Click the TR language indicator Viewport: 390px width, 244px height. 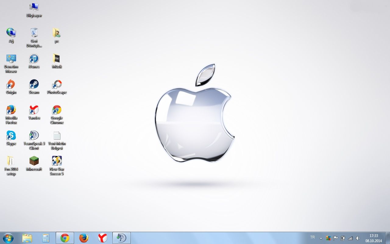click(x=312, y=237)
